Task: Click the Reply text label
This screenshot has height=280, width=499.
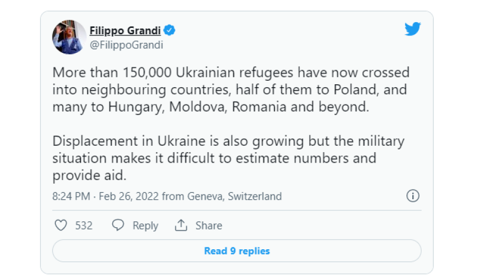Action: 145,225
